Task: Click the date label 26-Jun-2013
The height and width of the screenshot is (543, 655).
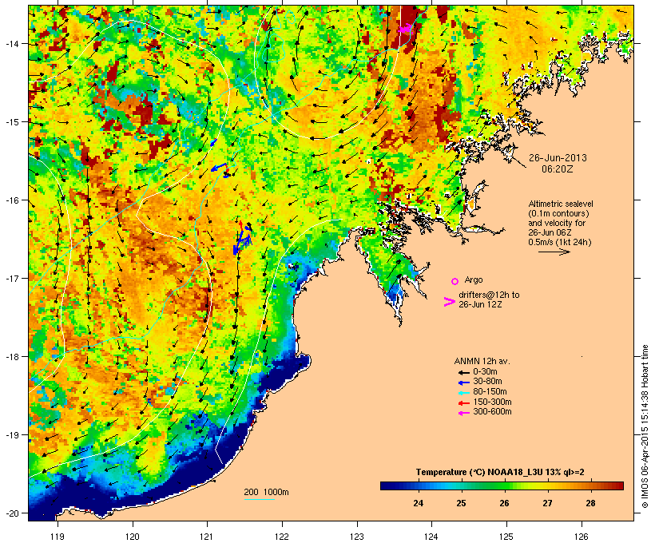Action: click(558, 158)
